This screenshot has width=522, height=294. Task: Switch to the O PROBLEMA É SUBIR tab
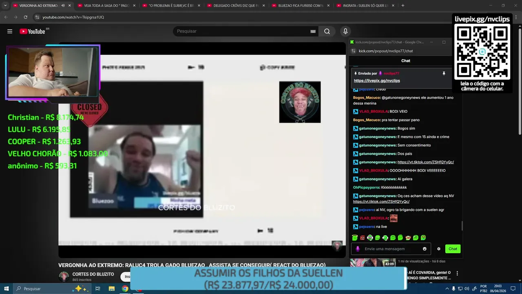[171, 6]
